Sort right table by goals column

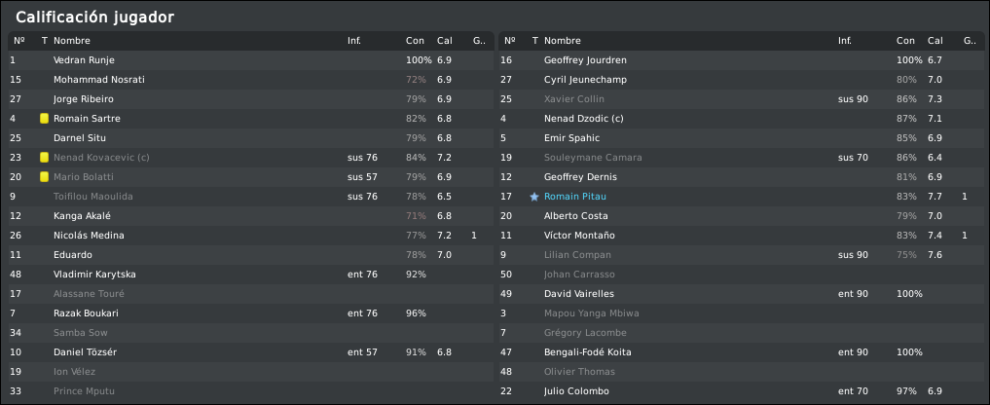point(969,41)
